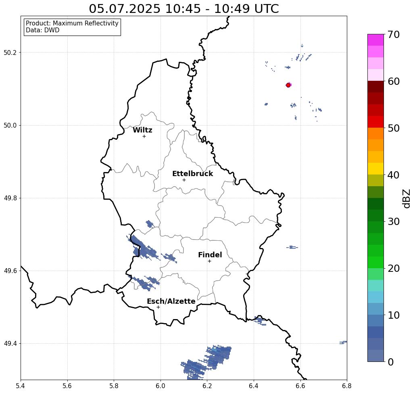Click the magenta top colorbar segment
This screenshot has width=415, height=393.
coord(375,40)
